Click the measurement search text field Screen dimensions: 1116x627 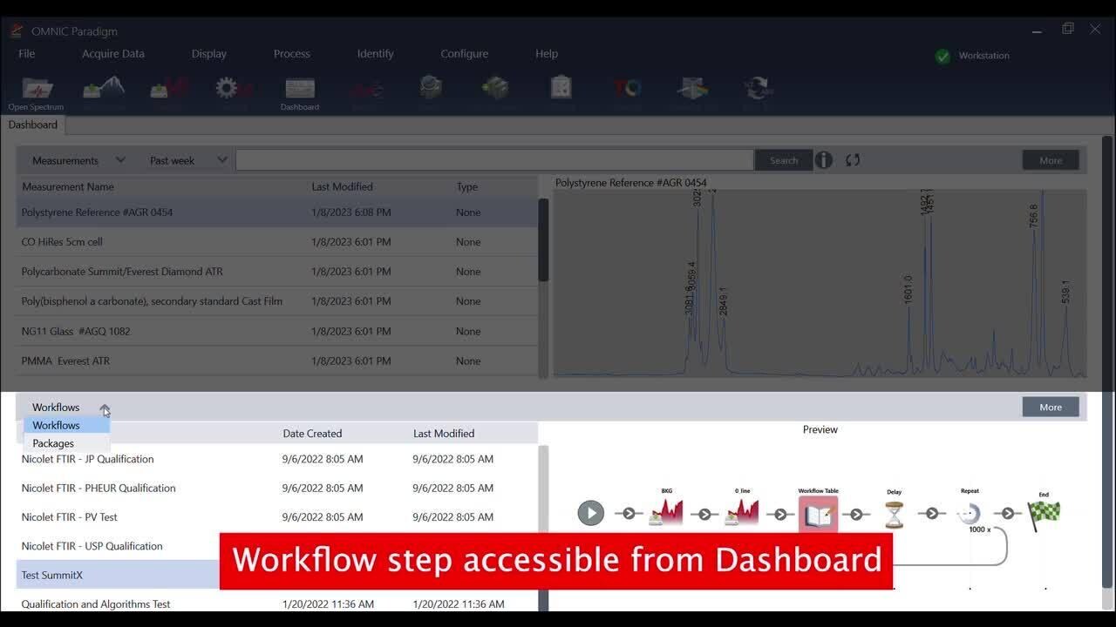click(493, 160)
